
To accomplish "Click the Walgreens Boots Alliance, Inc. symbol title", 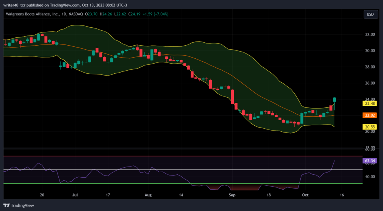I will point(33,14).
